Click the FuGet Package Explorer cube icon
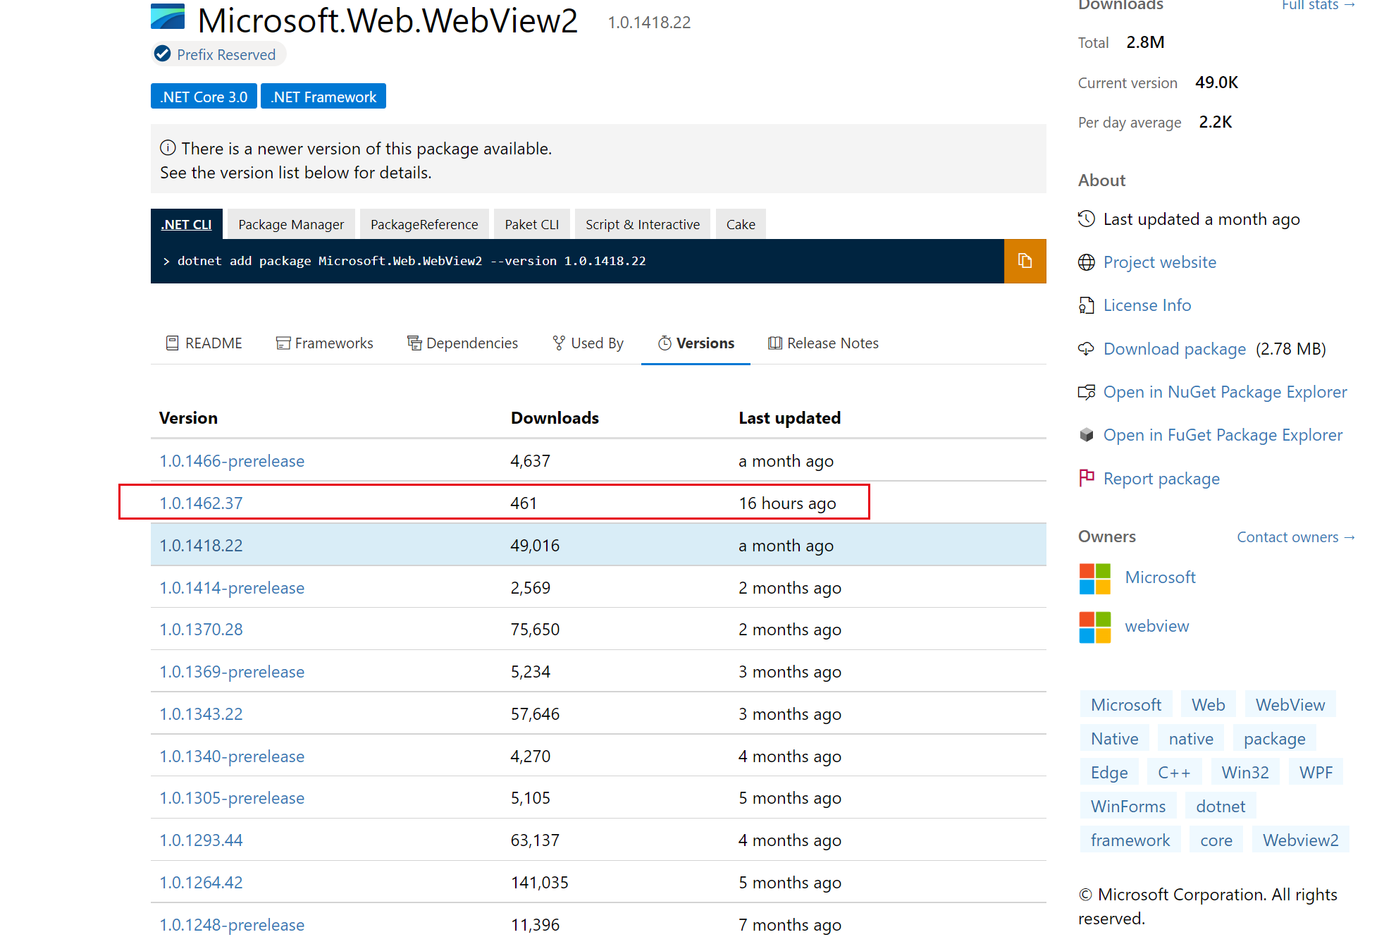Screen dimensions: 1384x937 [x=1087, y=435]
